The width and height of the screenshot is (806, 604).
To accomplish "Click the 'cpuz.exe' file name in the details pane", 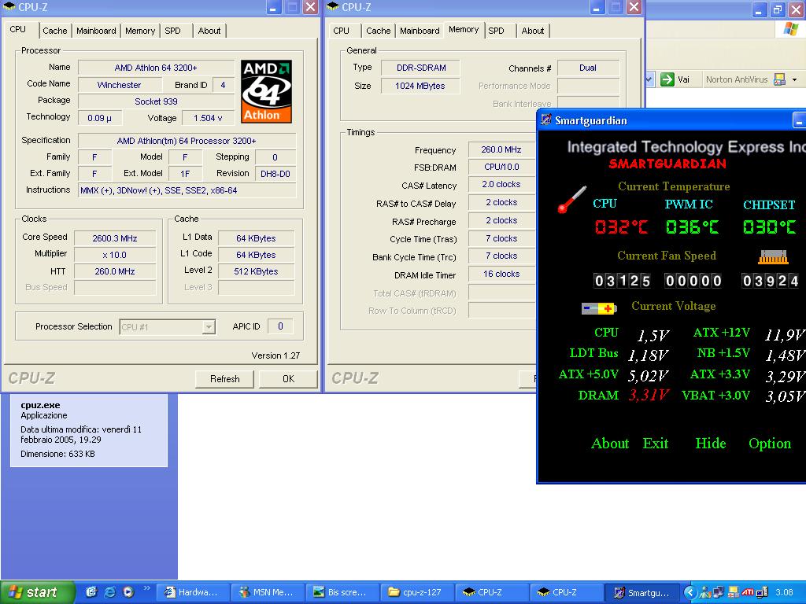I will tap(40, 405).
